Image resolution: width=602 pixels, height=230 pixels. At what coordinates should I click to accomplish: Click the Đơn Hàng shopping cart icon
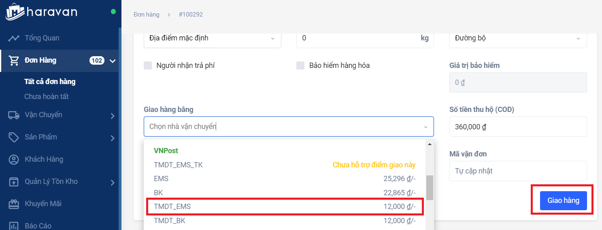click(14, 61)
